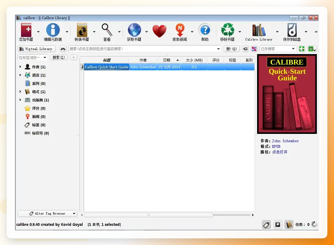
Task: Toggle cover browser icon in status bar
Action: (278, 225)
